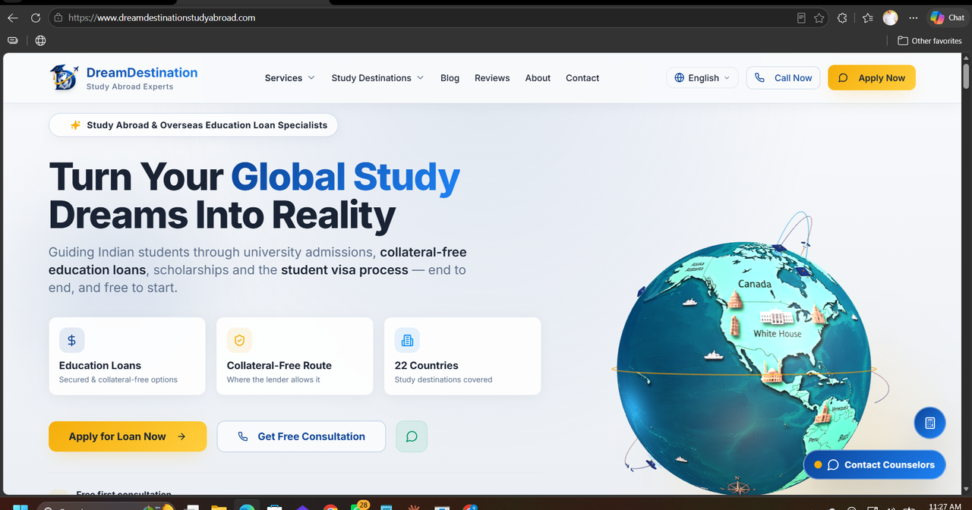Click the taskbar clock showing 11:27 AM
972x510 pixels.
pyautogui.click(x=945, y=506)
